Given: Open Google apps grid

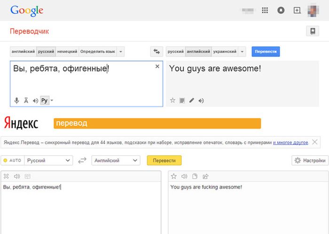Looking at the screenshot, I should 265,10.
